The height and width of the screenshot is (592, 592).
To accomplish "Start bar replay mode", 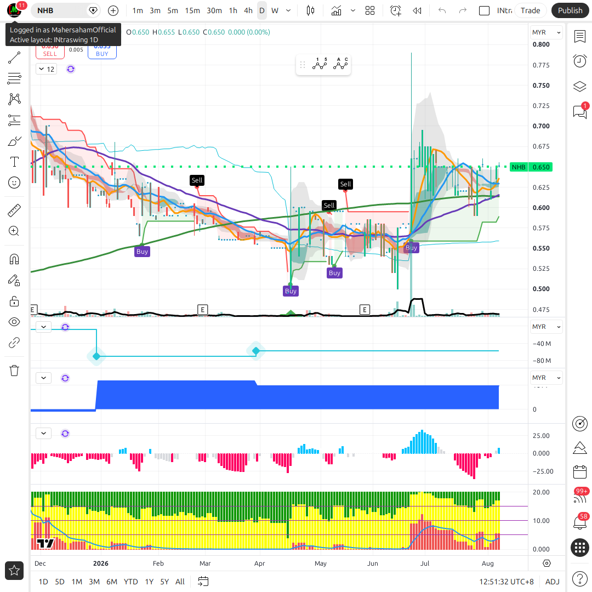I will 417,10.
